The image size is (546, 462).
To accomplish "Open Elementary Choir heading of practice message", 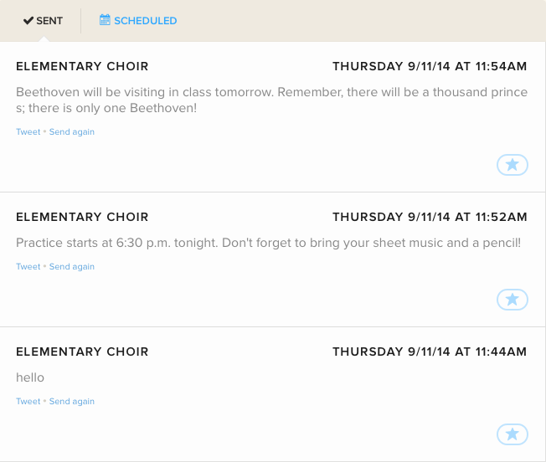I will click(82, 217).
